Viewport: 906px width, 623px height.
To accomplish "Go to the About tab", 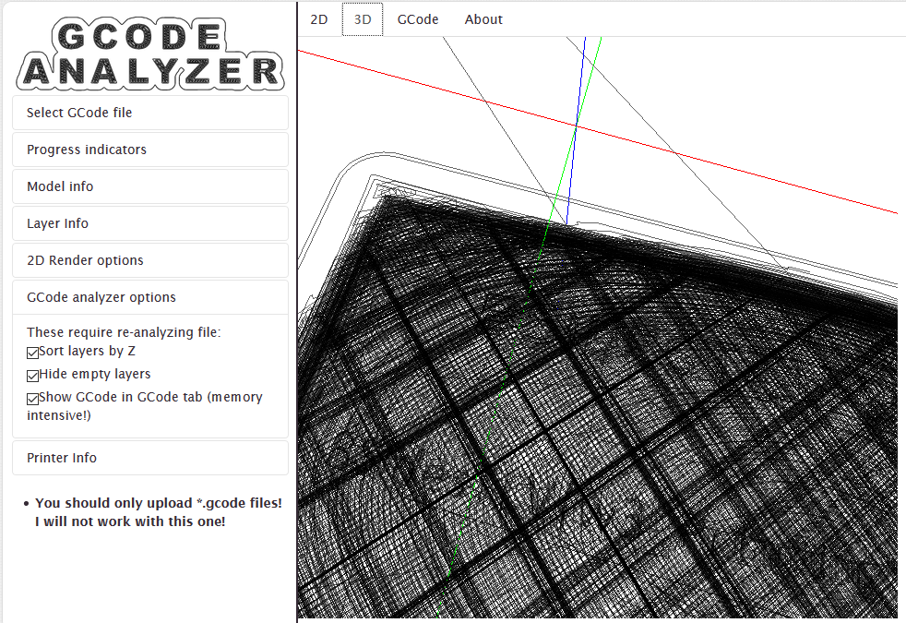I will pyautogui.click(x=483, y=19).
